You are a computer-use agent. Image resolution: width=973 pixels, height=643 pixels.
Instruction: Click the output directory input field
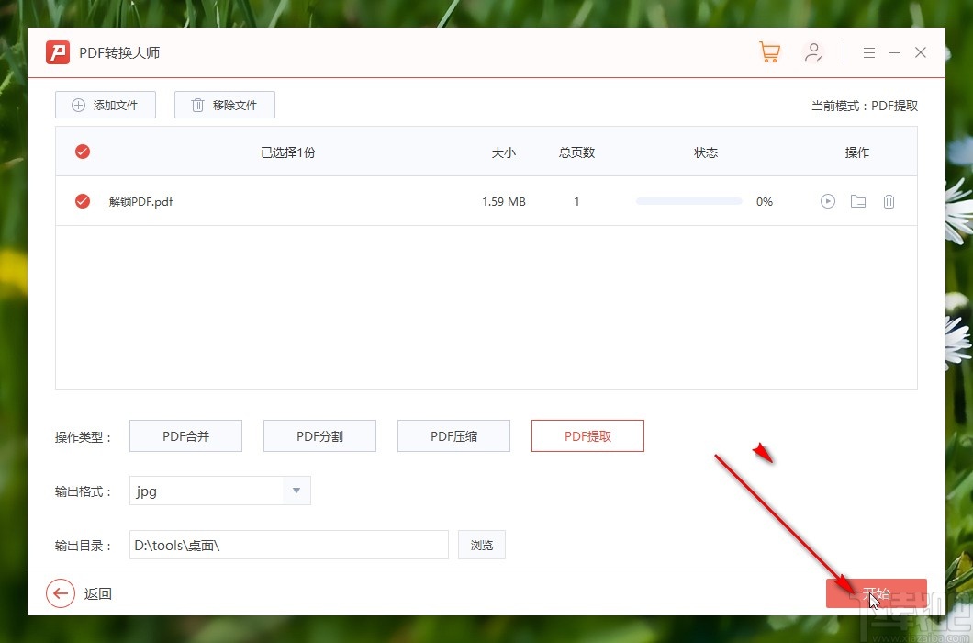click(x=288, y=545)
